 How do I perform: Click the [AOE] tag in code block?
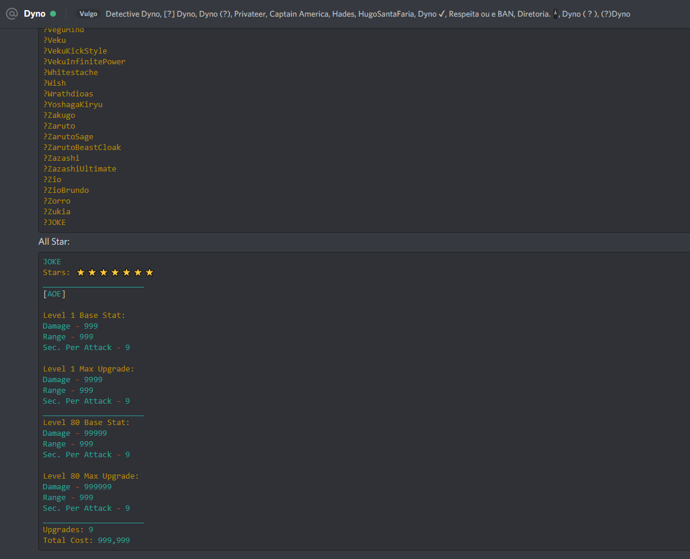(54, 294)
